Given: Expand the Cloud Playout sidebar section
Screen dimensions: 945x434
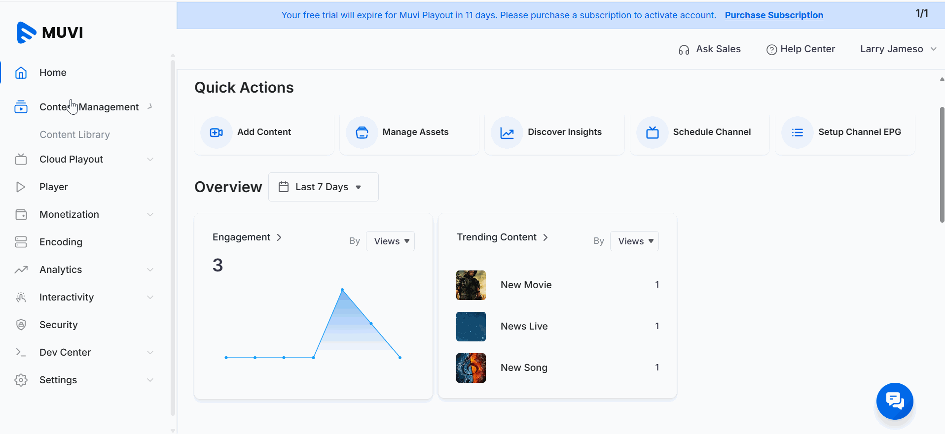Looking at the screenshot, I should click(150, 159).
